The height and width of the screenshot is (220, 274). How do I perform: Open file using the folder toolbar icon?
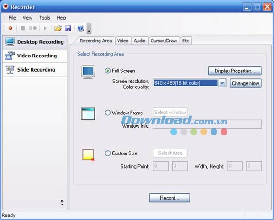click(58, 28)
